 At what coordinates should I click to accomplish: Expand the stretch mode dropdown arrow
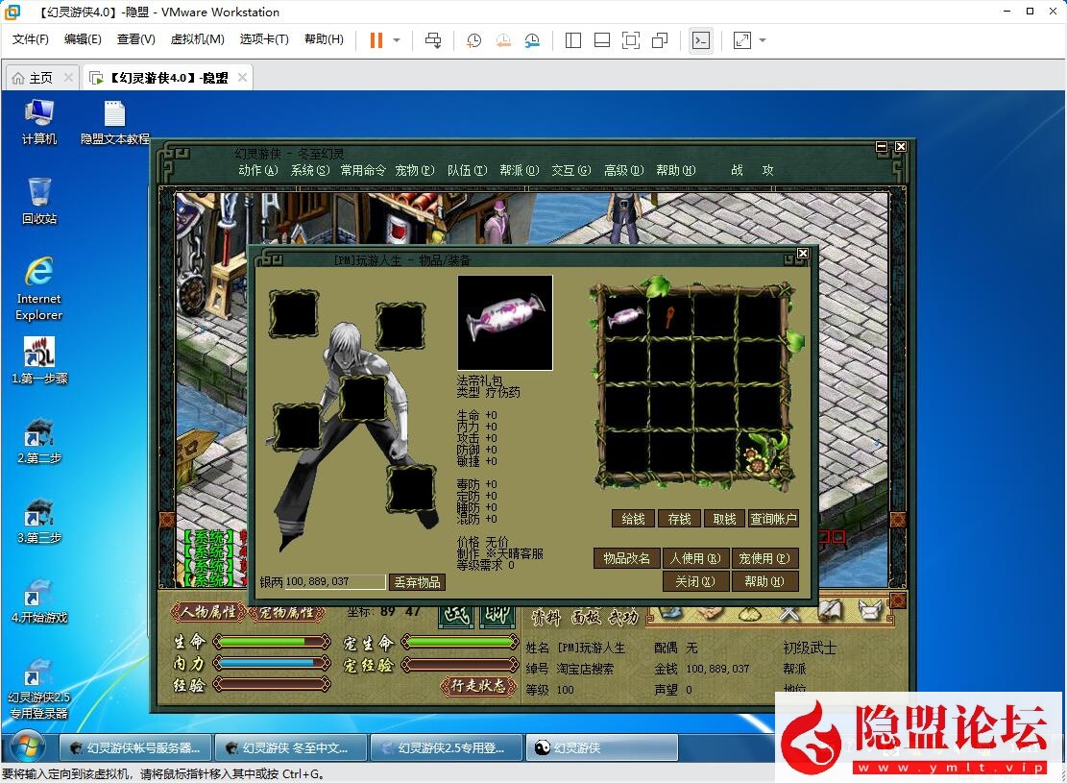pos(763,40)
